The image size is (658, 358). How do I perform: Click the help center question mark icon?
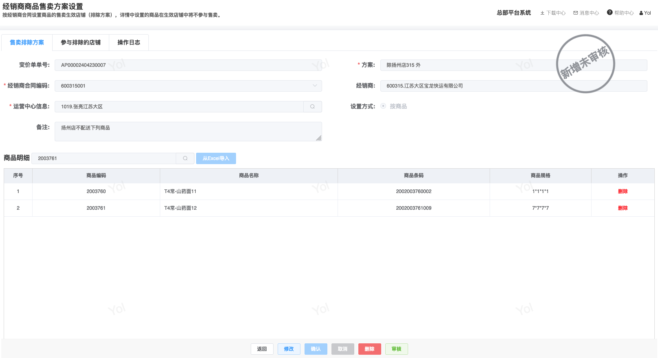pyautogui.click(x=609, y=13)
